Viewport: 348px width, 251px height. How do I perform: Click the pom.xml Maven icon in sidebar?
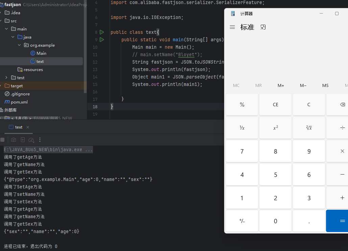[x=7, y=102]
